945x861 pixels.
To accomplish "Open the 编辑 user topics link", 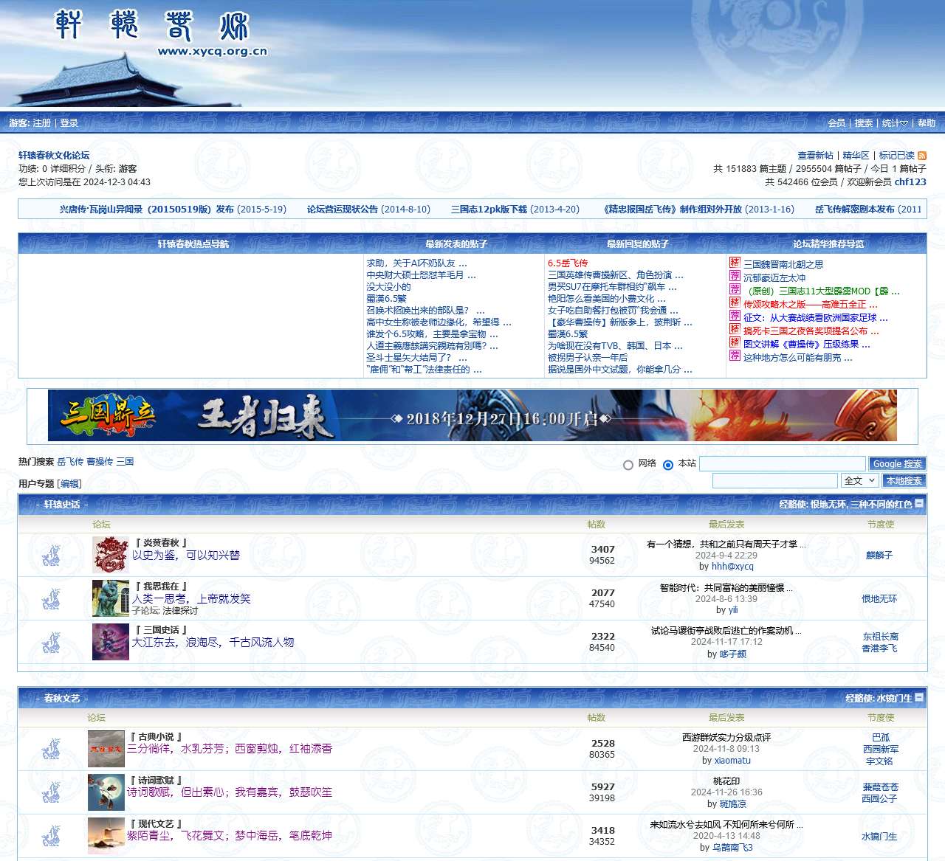I will (70, 484).
